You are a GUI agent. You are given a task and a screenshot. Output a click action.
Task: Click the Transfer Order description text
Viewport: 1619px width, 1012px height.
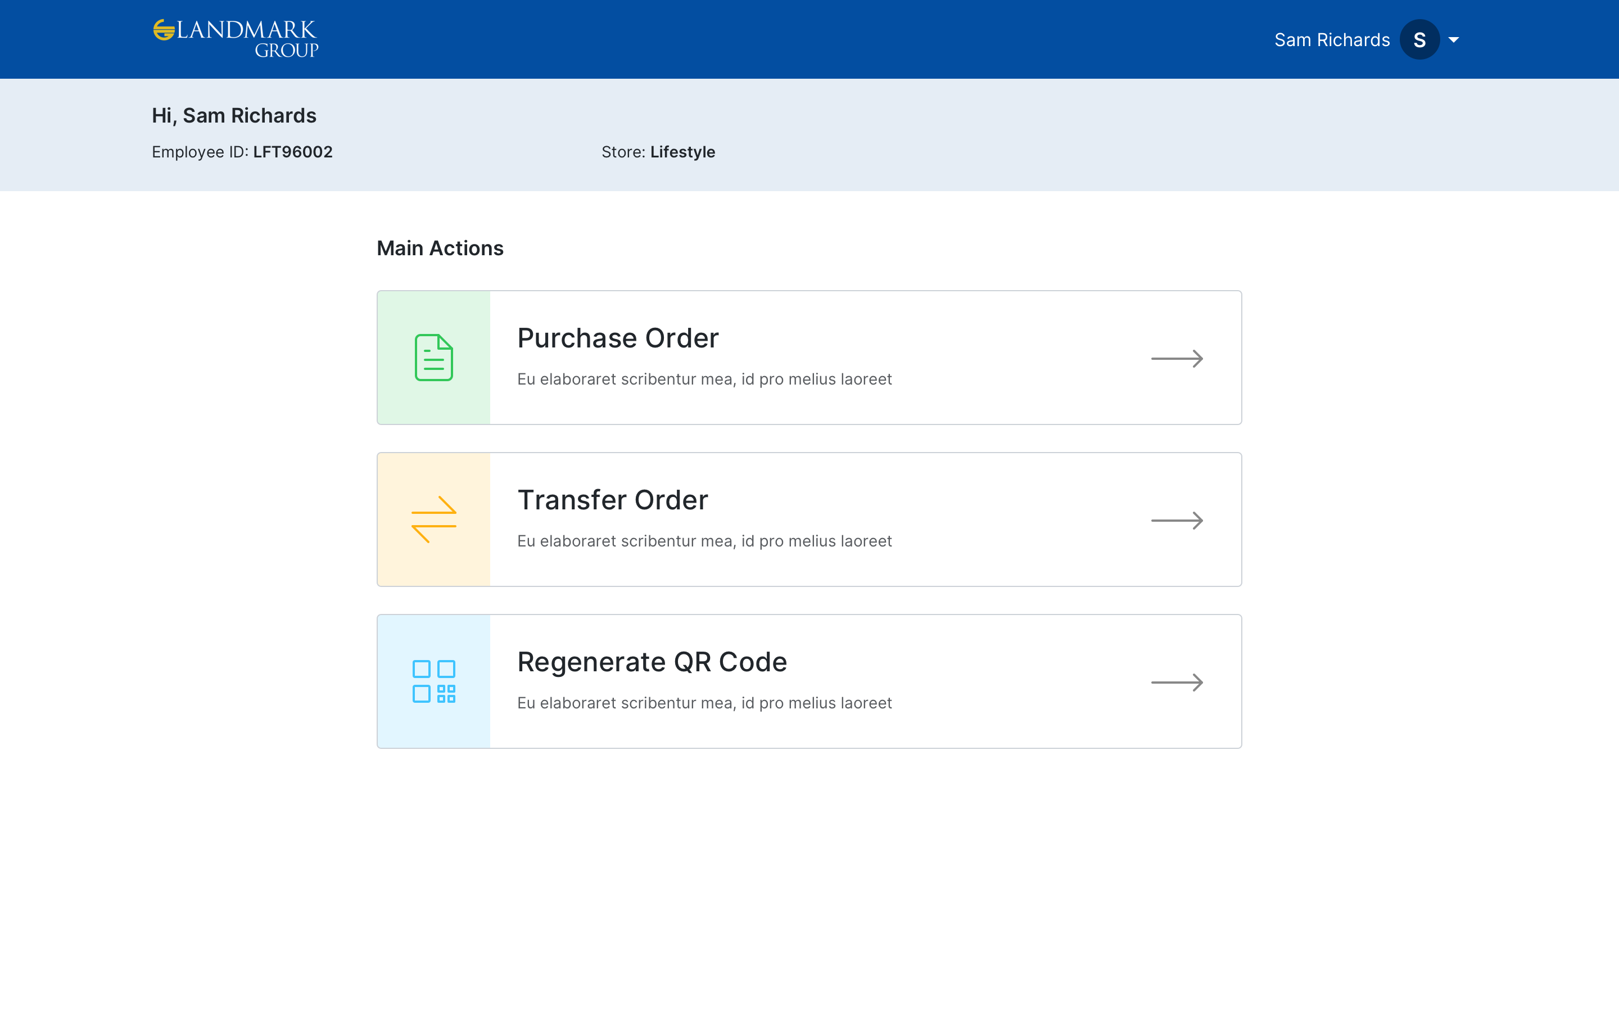coord(704,541)
